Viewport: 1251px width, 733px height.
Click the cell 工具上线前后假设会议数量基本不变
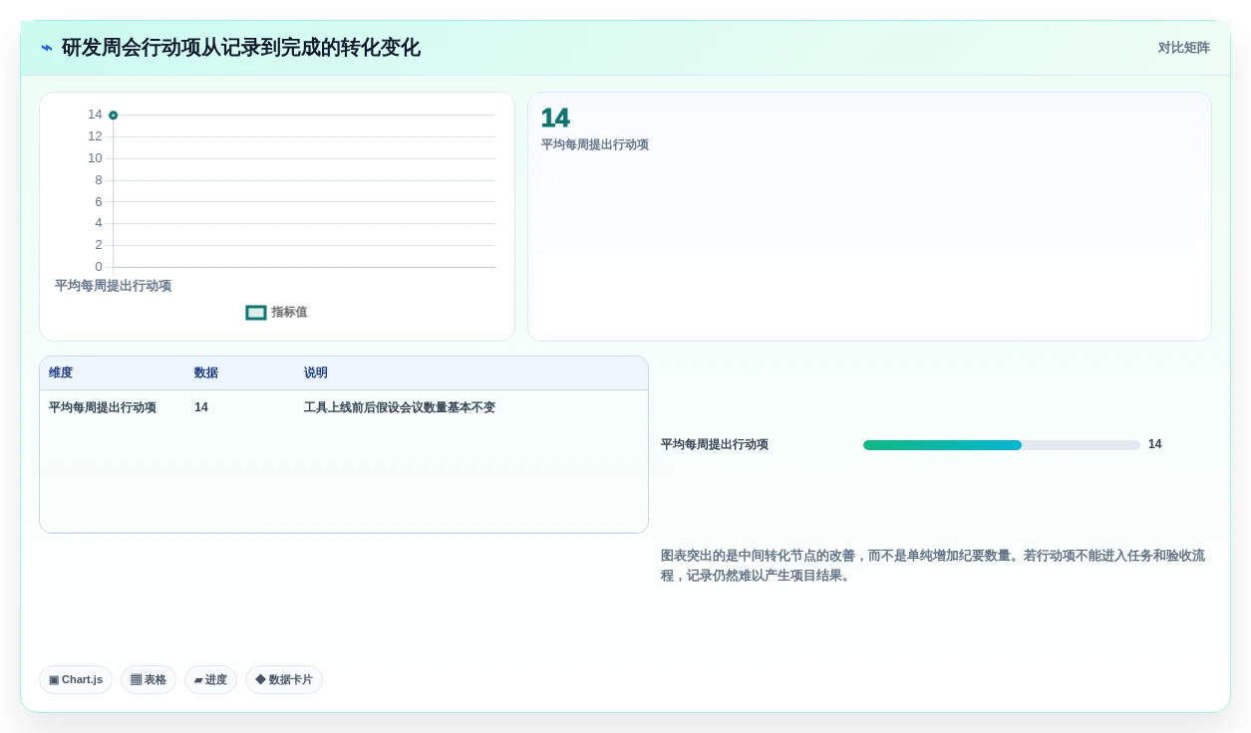(400, 407)
